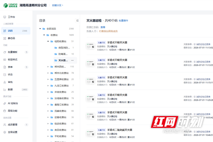Open the 高级功能 sidebar icon
Screen dimensions: 213x142
click(x=5, y=111)
